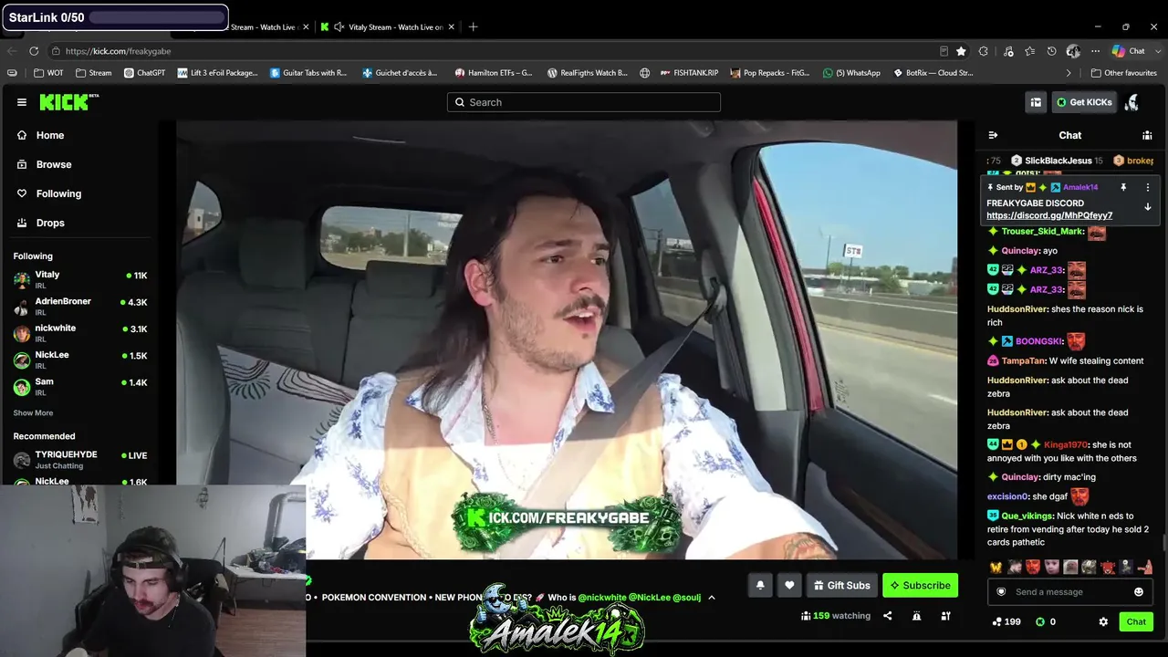
Task: Click the 159 watching viewer count
Action: point(836,616)
